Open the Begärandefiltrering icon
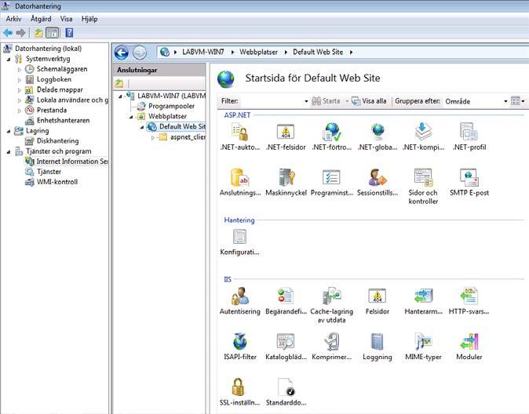529x414 pixels. pyautogui.click(x=286, y=296)
